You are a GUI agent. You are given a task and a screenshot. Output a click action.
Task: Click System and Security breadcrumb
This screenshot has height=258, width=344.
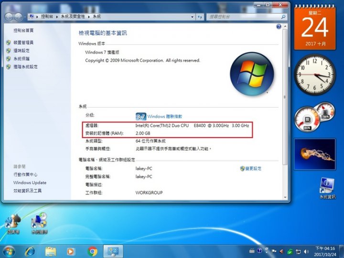coord(73,16)
